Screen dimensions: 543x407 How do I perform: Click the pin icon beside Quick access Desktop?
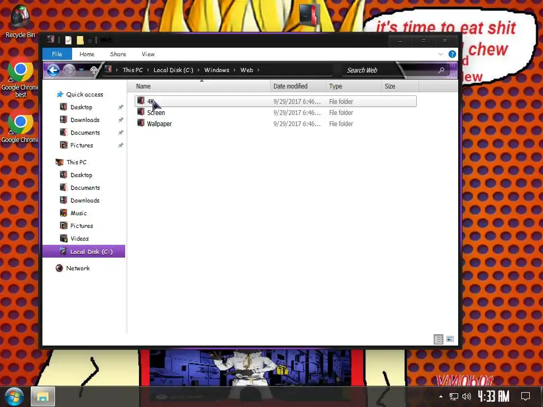[x=120, y=107]
